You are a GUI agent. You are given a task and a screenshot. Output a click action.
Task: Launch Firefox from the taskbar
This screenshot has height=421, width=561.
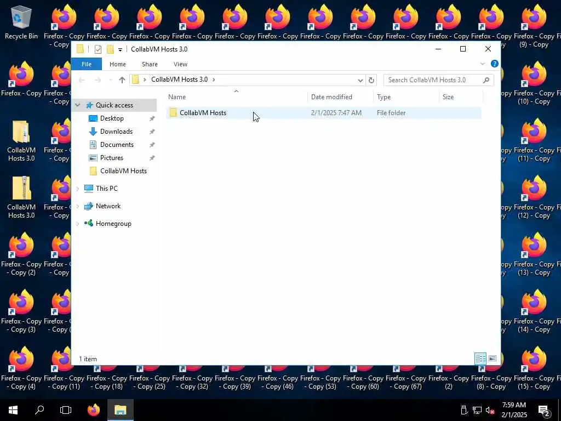(94, 410)
